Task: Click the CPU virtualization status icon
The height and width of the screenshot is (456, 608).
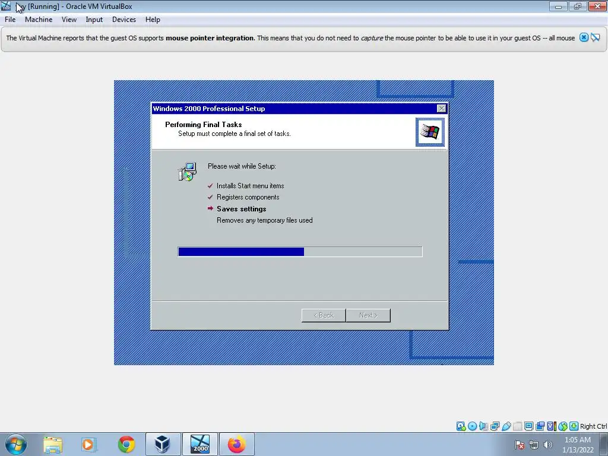Action: coord(551,426)
